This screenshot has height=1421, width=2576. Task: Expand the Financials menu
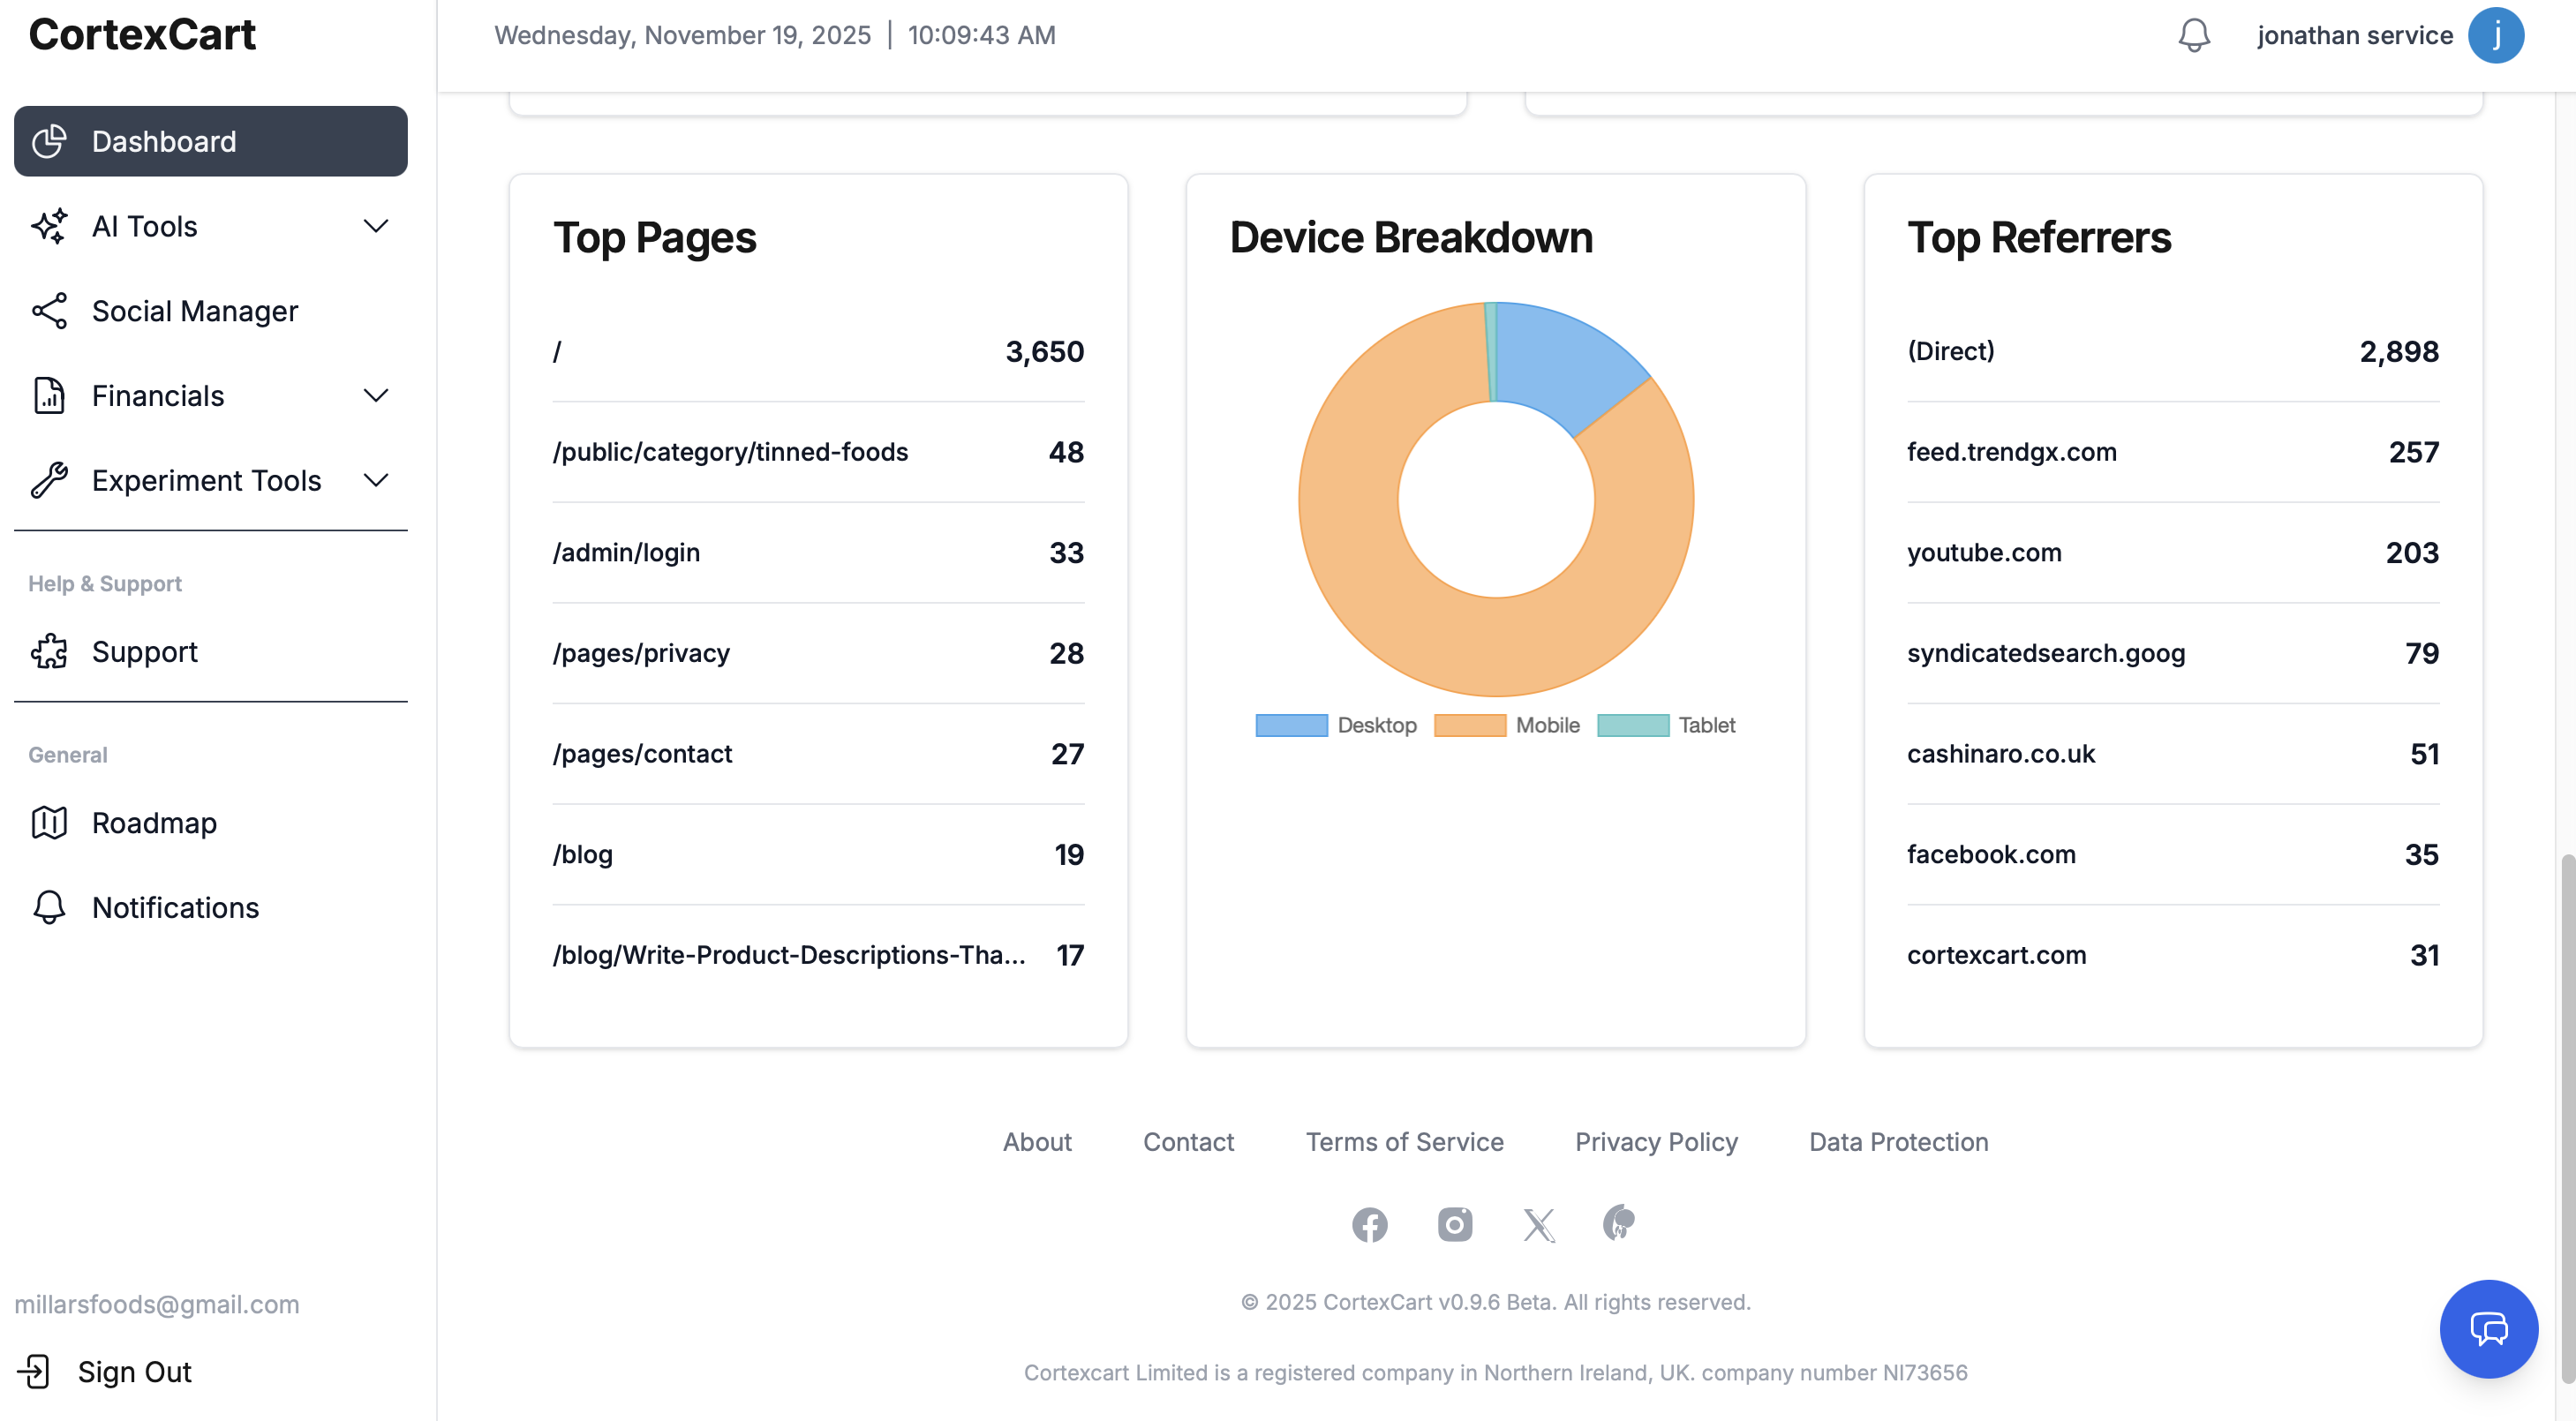point(376,396)
